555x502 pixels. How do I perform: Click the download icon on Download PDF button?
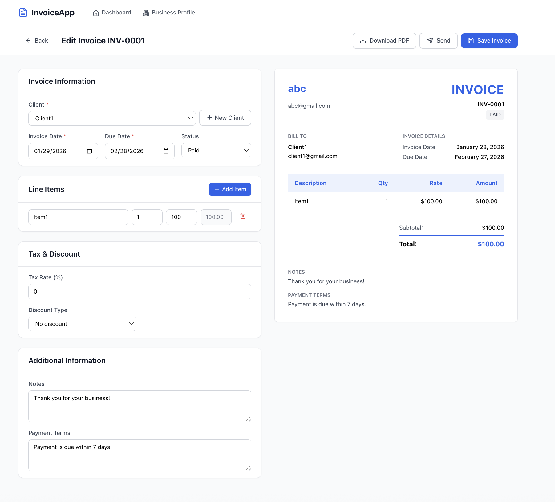pos(363,40)
